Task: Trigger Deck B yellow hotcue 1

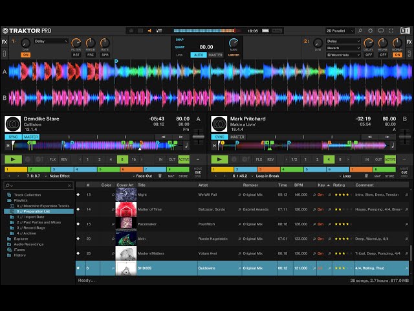Action: point(223,170)
